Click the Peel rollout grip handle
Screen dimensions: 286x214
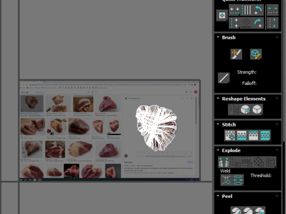click(277, 196)
